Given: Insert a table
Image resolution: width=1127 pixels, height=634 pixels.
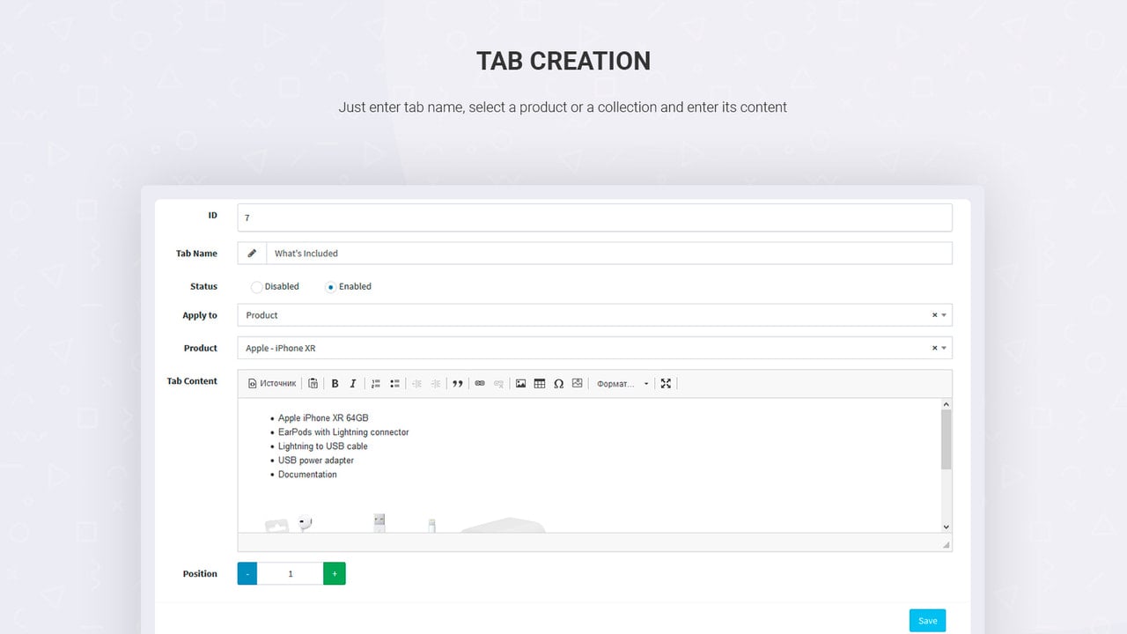Looking at the screenshot, I should [x=540, y=384].
